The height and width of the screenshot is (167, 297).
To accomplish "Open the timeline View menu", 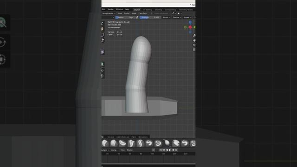I will tap(123, 150).
